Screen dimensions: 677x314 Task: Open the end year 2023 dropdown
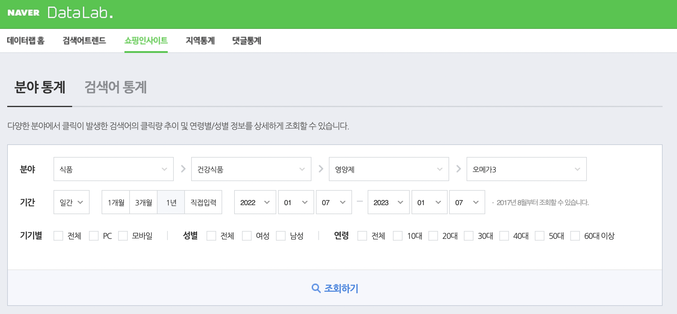click(389, 202)
